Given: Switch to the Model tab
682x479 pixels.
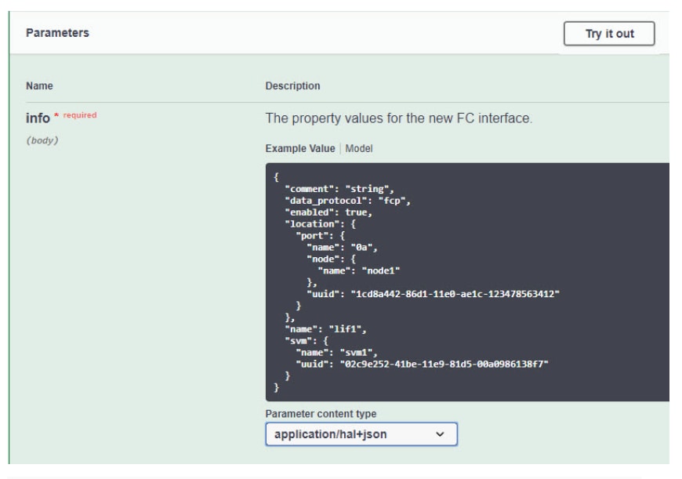Looking at the screenshot, I should pos(359,148).
